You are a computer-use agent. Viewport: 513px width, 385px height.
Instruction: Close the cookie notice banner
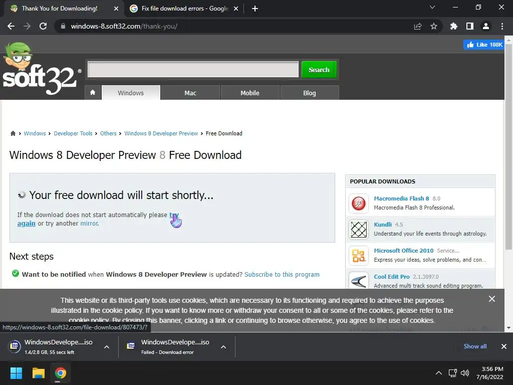pyautogui.click(x=492, y=299)
